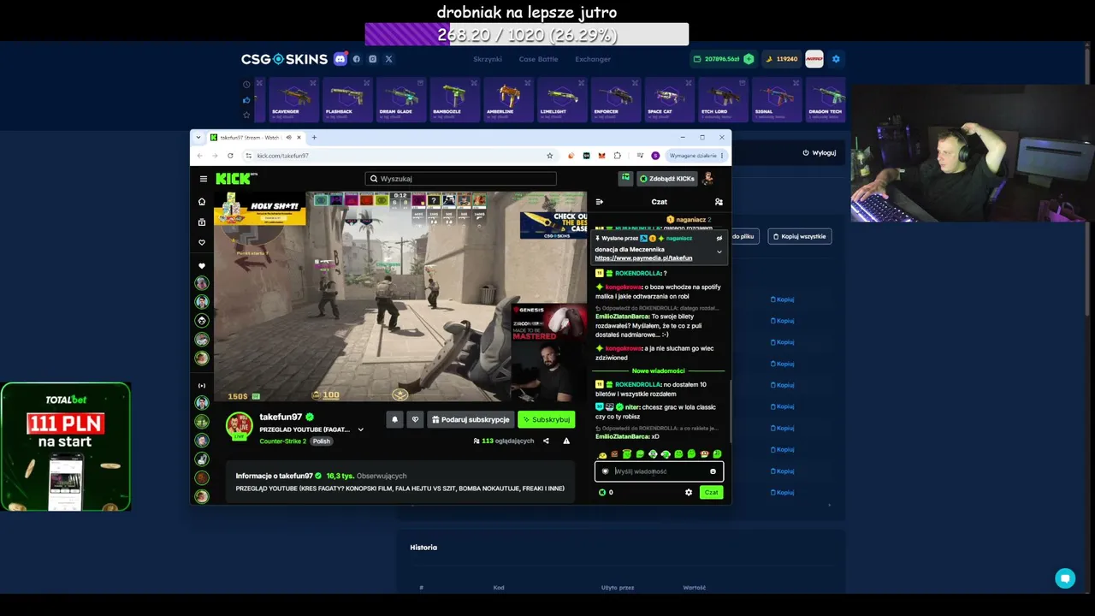The width and height of the screenshot is (1095, 616).
Task: Open the Exchanger menu item
Action: (593, 59)
